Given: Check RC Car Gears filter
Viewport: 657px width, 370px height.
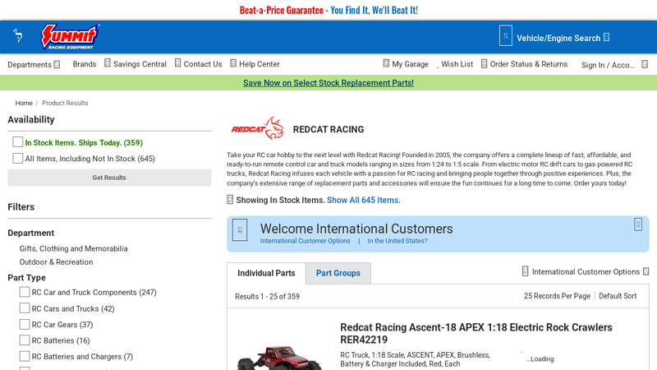Looking at the screenshot, I should point(25,324).
